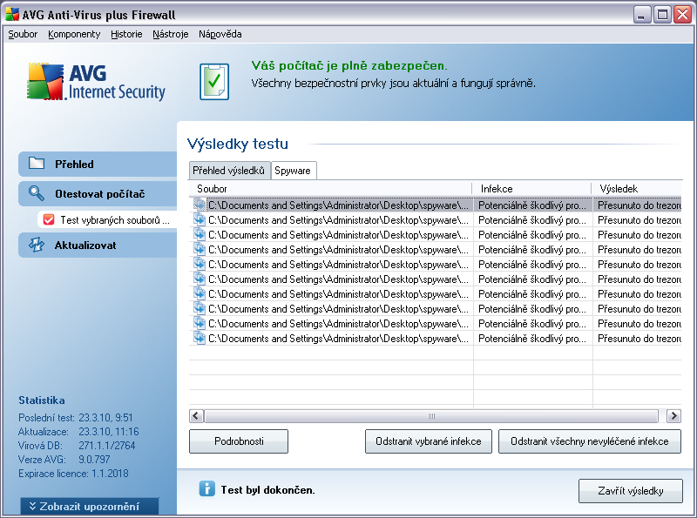697x518 pixels.
Task: Click Odstranit všechny nevyléčené infekce button
Action: pyautogui.click(x=590, y=441)
